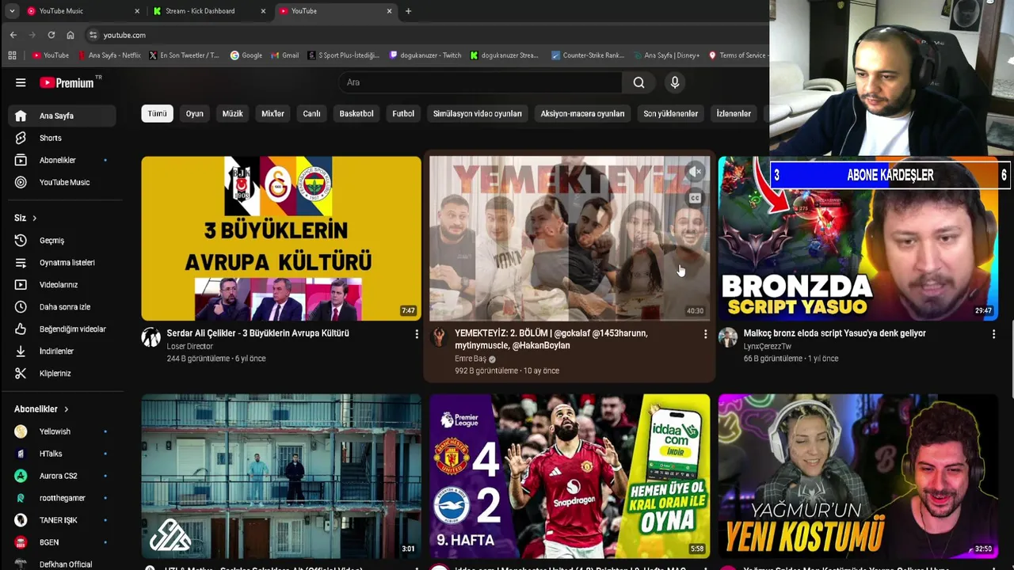Switch to Stream - Kick Dashboard tab

210,11
